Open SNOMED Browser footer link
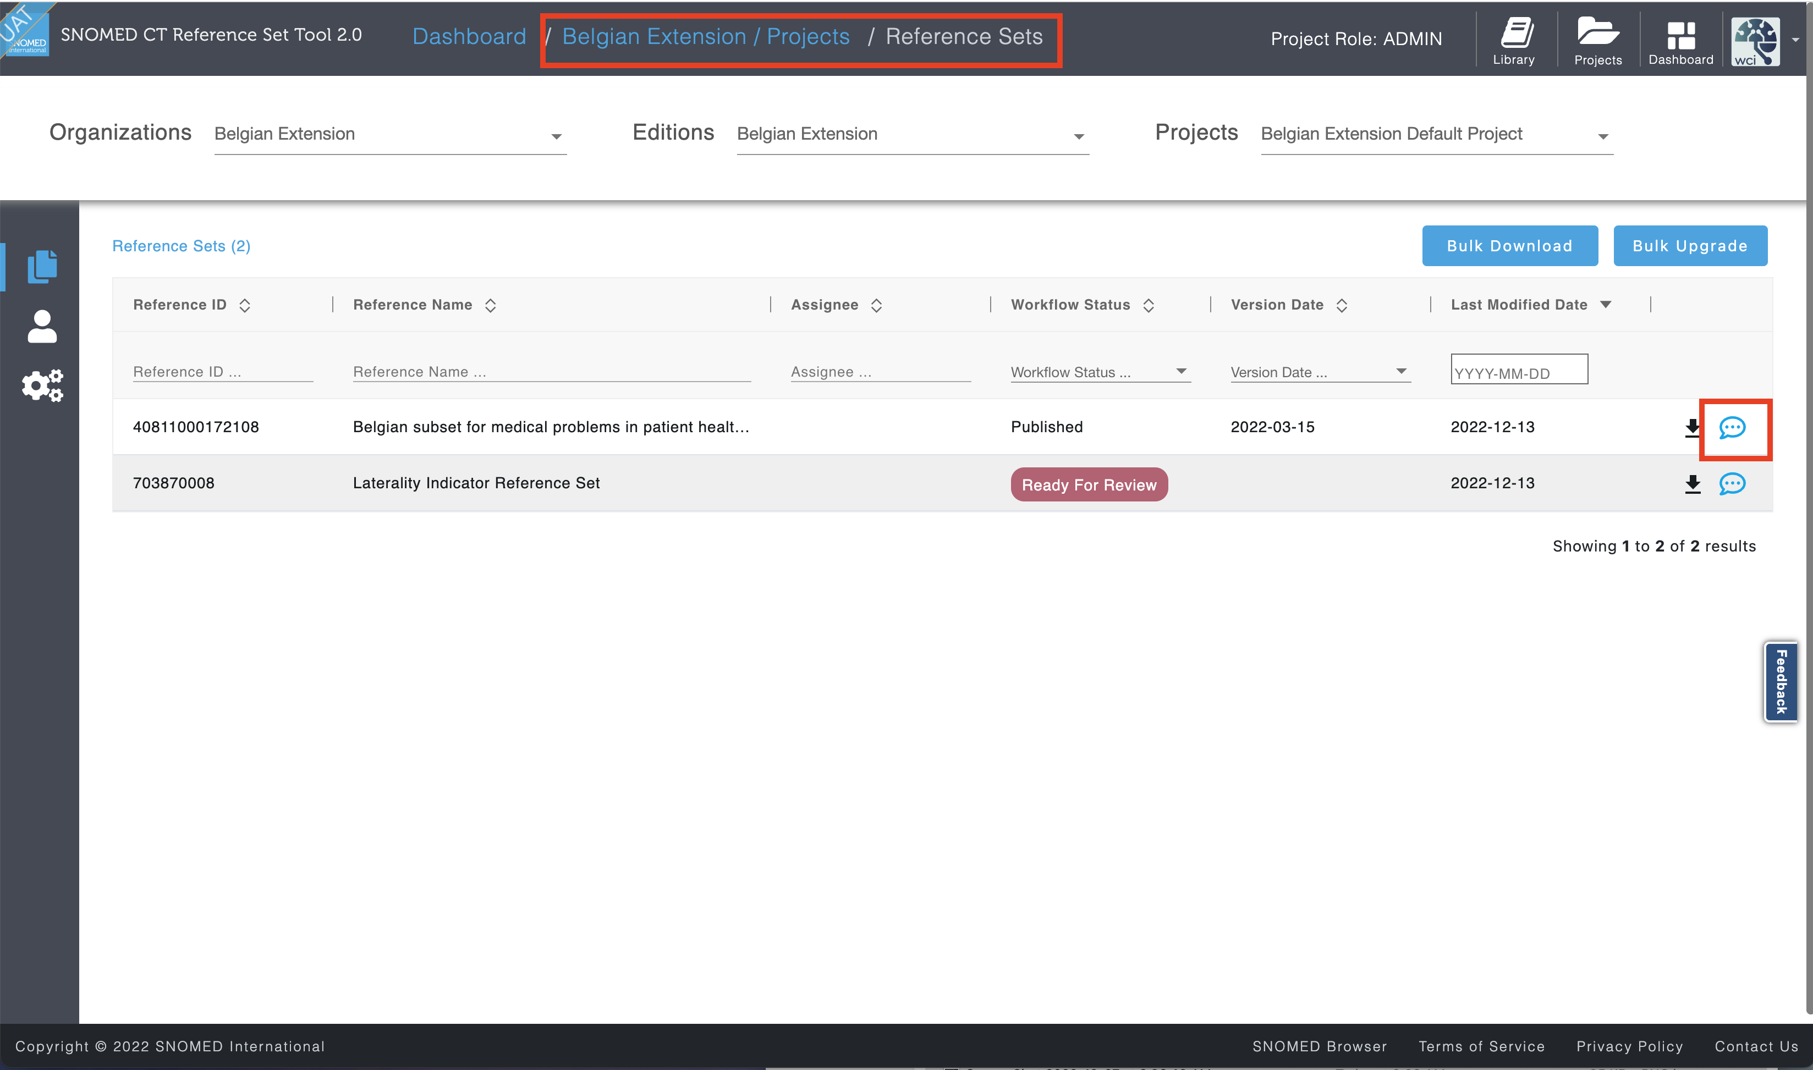 pyautogui.click(x=1320, y=1046)
